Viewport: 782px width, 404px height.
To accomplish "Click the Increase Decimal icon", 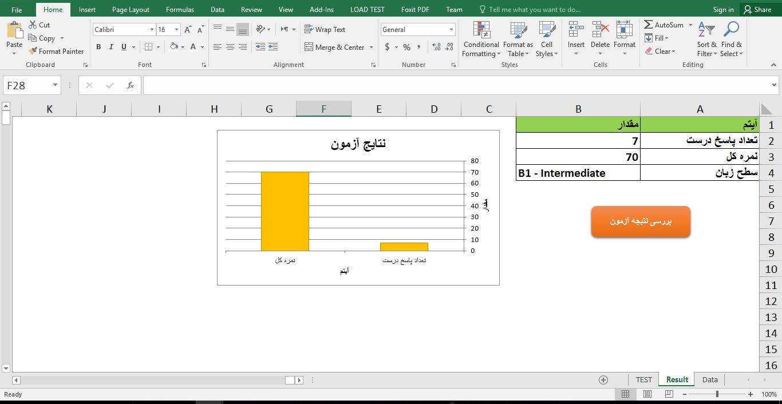I will [x=436, y=47].
